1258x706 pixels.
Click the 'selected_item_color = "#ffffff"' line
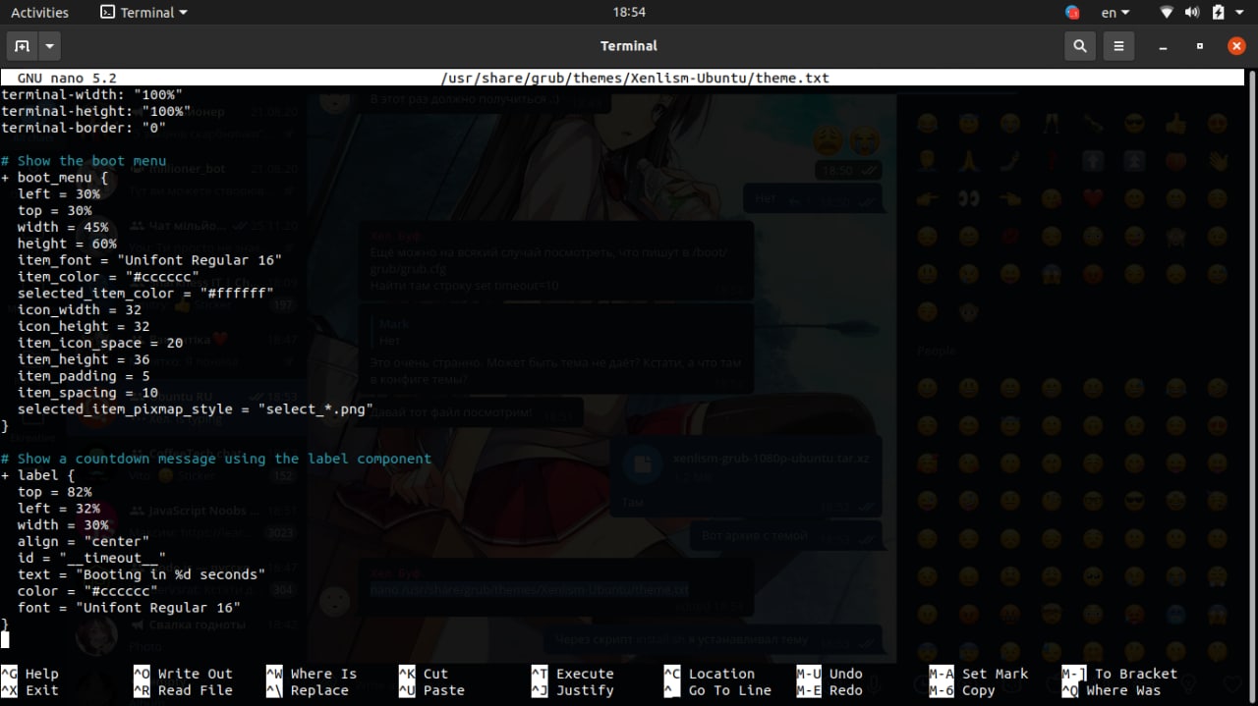pos(145,294)
